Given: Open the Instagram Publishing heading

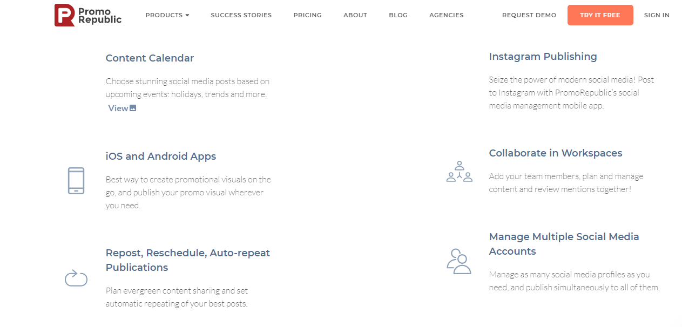Looking at the screenshot, I should [x=543, y=56].
